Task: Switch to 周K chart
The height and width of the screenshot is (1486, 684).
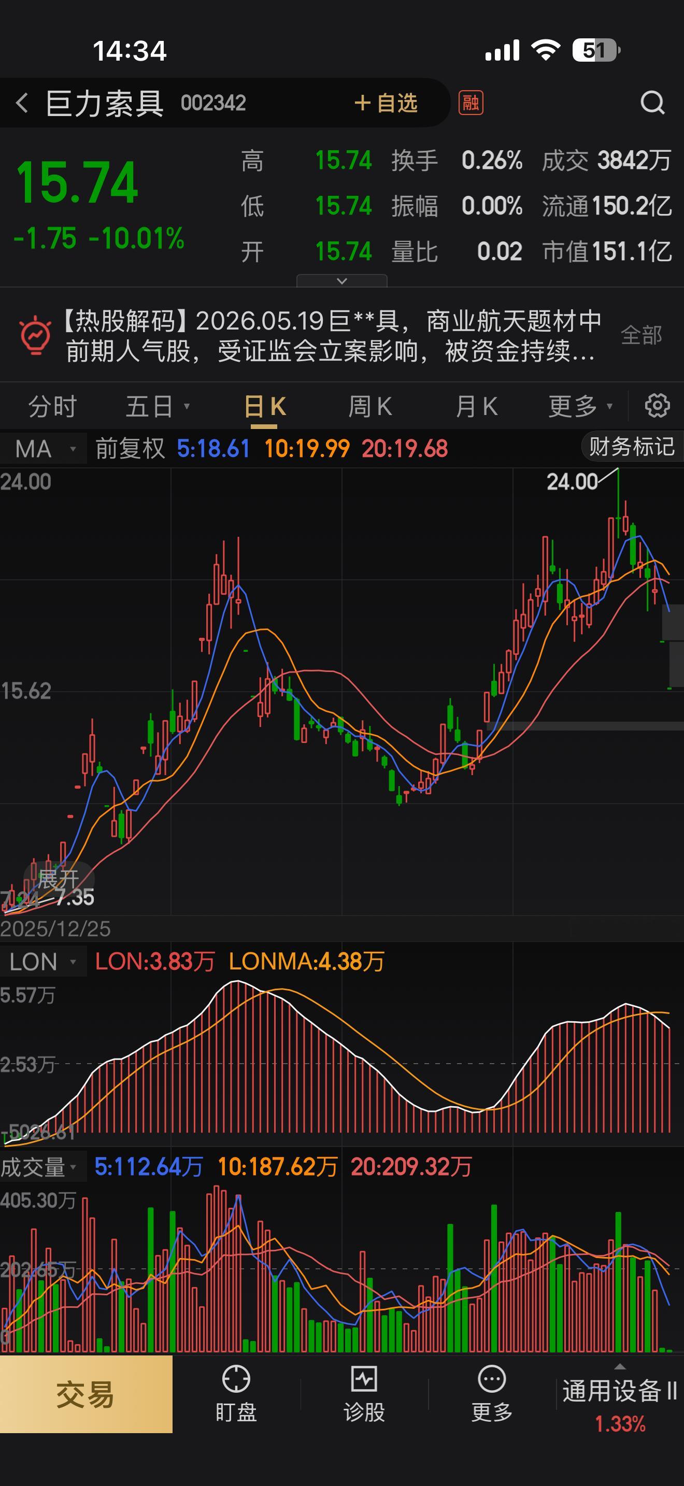Action: (x=369, y=407)
